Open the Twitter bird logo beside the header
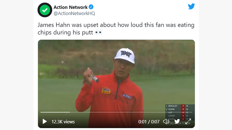Viewport: 232px width, 130px height. point(191,6)
